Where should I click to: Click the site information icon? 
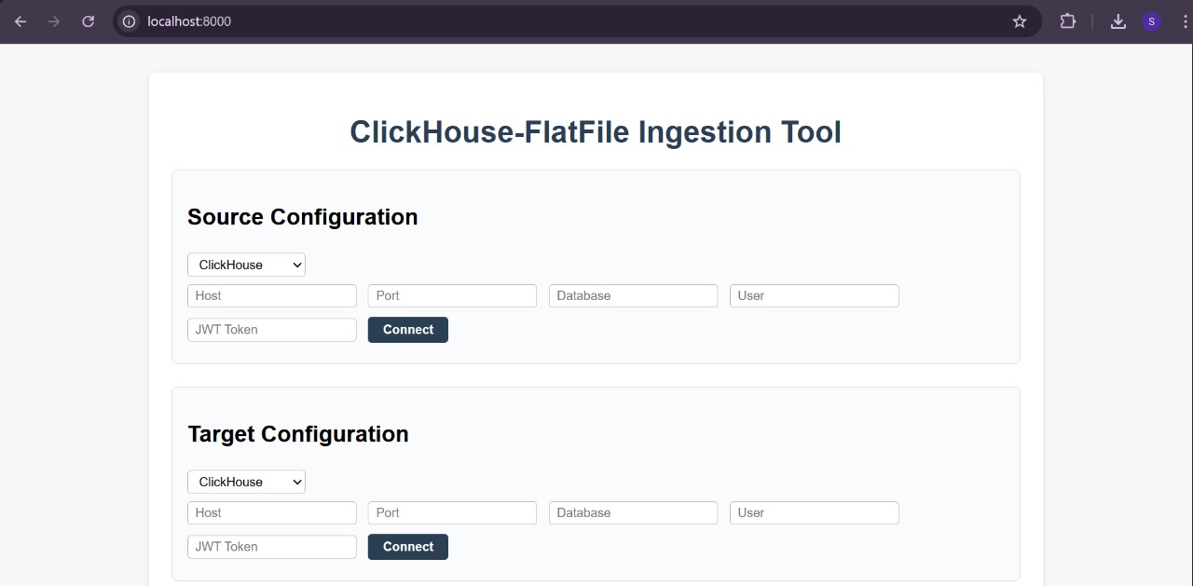[x=130, y=21]
